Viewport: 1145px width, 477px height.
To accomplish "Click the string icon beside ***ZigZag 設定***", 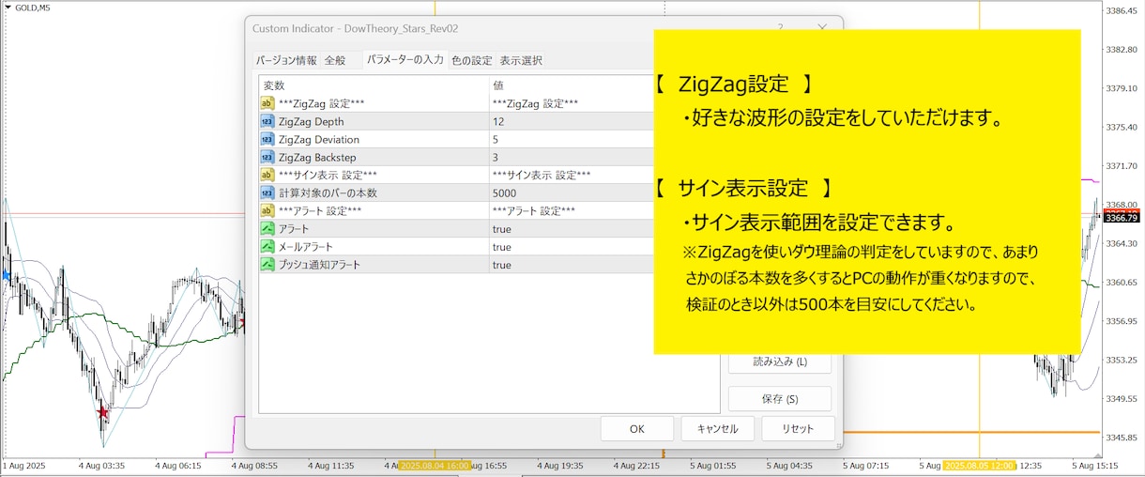I will [x=267, y=103].
